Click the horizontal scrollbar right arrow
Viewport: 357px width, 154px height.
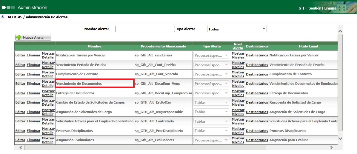pos(331,148)
